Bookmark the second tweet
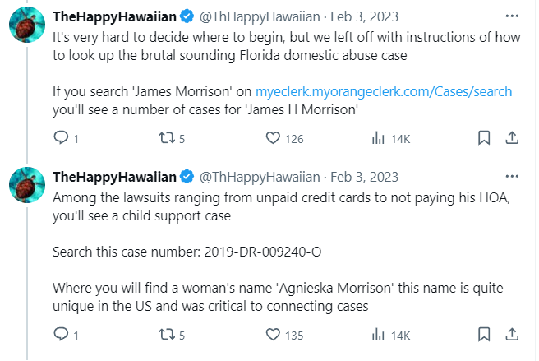This screenshot has width=539, height=361. coord(484,334)
